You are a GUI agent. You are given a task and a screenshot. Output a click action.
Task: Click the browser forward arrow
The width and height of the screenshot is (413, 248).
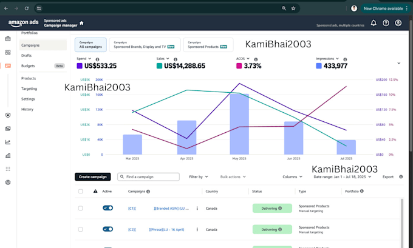[16, 8]
